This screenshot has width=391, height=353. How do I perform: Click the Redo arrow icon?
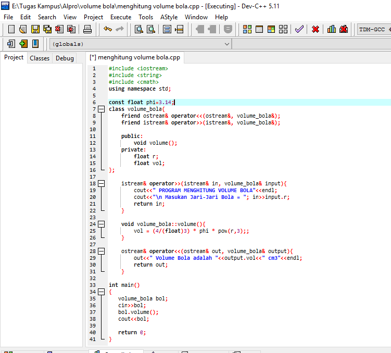pos(120,29)
